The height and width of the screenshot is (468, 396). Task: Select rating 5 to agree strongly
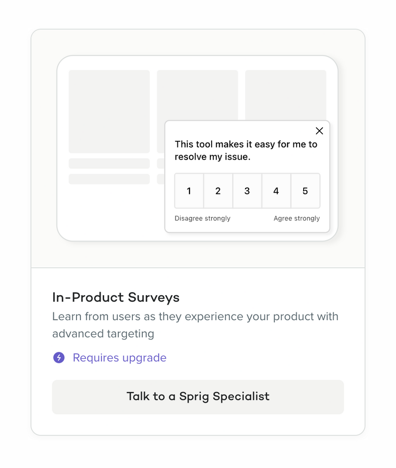pos(305,191)
